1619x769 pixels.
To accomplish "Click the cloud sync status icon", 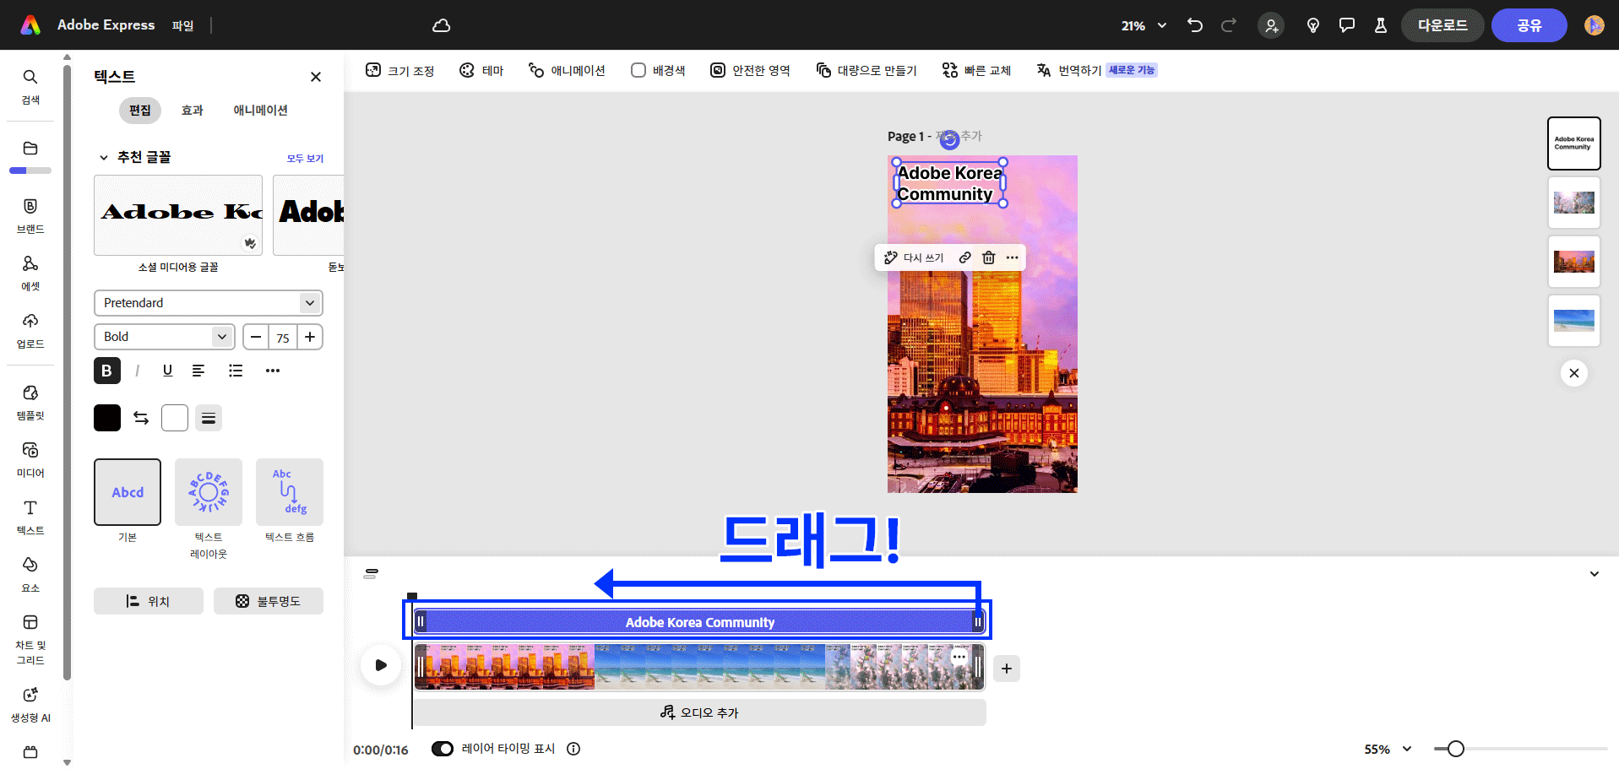I will 441,25.
